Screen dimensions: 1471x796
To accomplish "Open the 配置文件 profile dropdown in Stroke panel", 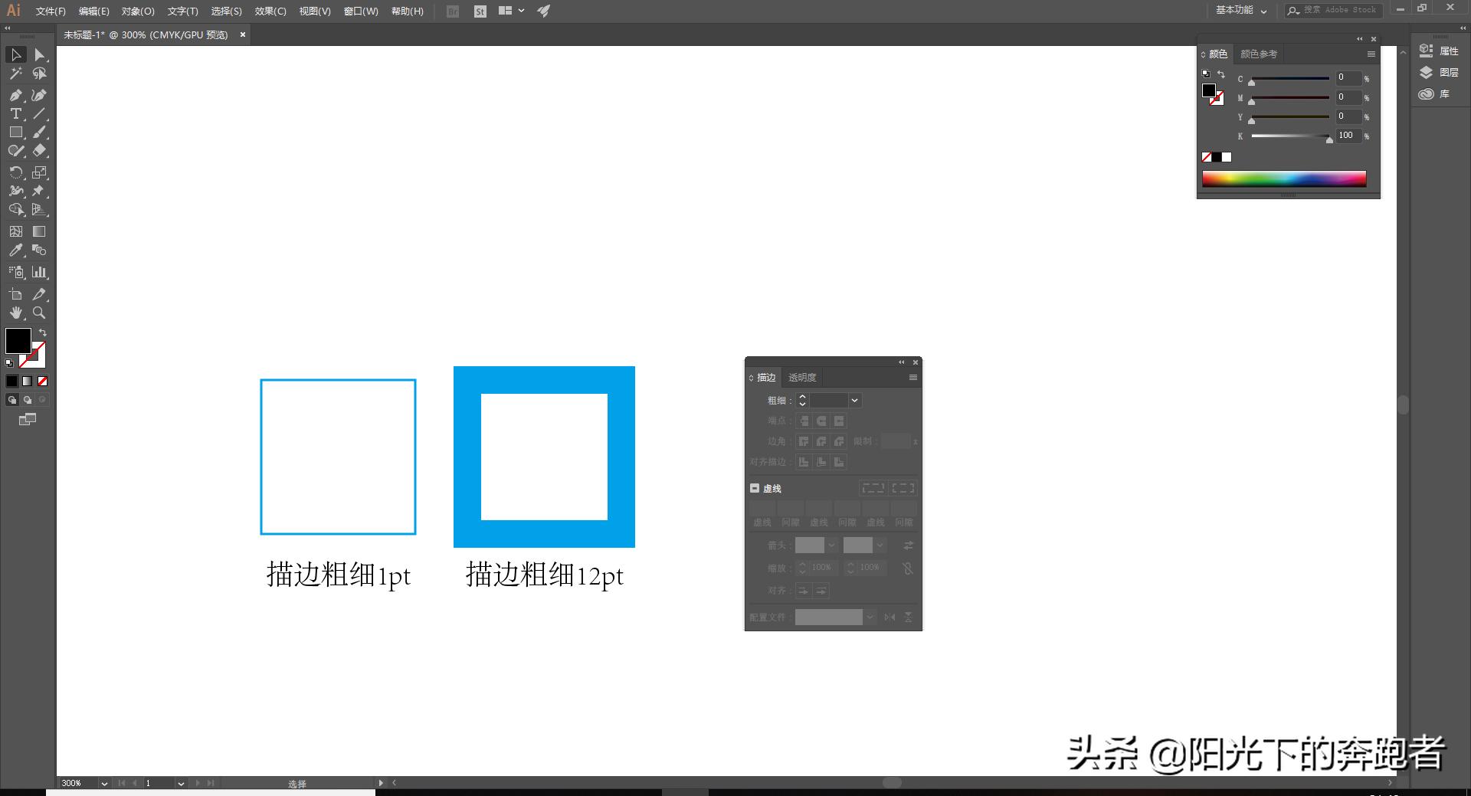I will tap(869, 617).
